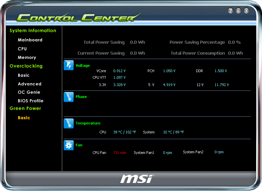The height and width of the screenshot is (191, 262).
Task: Click the System temperature 32 °C / 89 °F
Action: click(x=174, y=132)
